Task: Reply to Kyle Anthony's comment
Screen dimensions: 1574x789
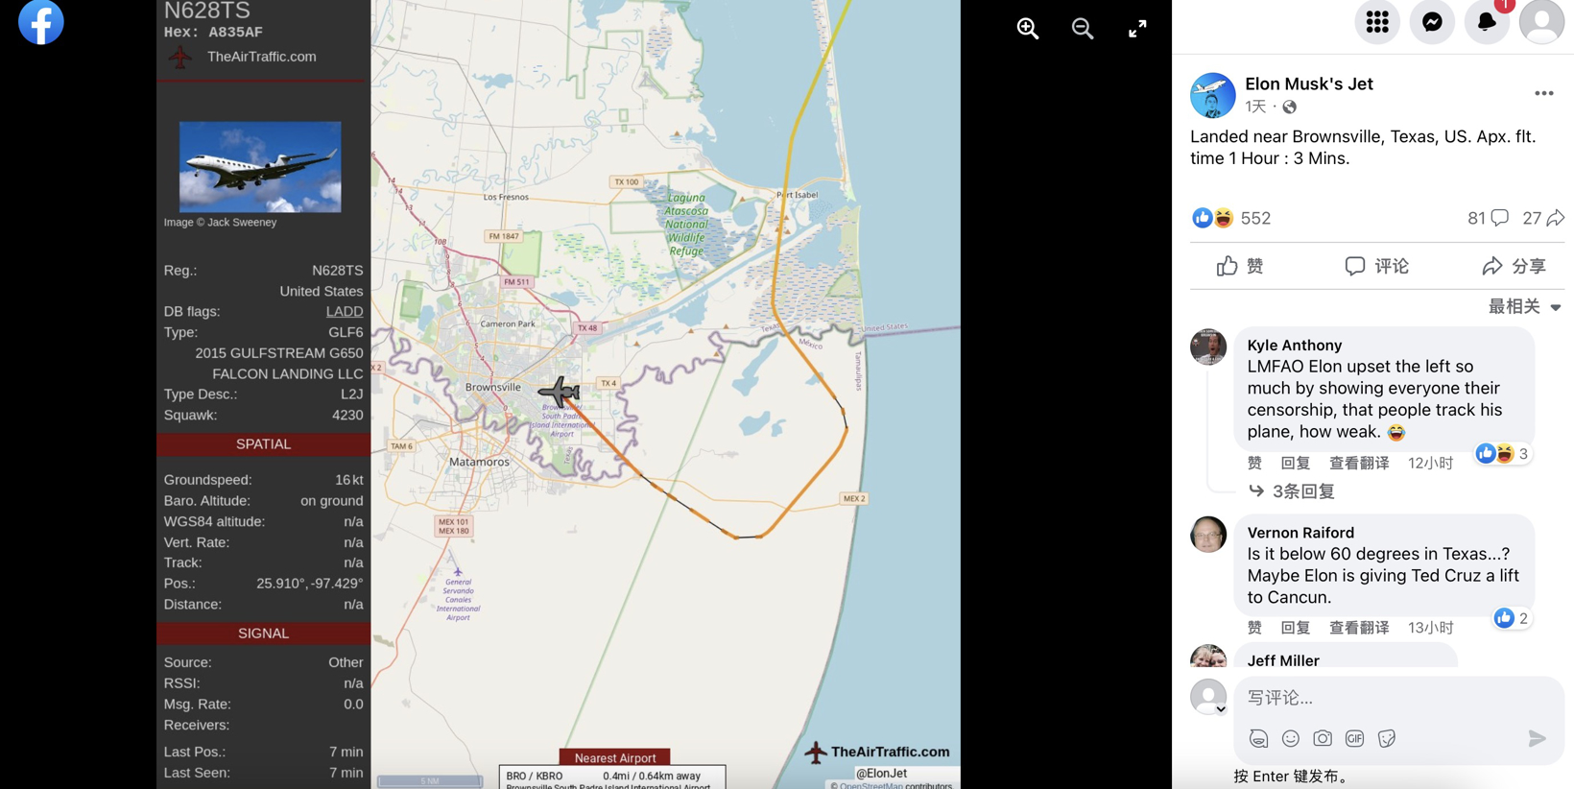Action: (x=1296, y=463)
